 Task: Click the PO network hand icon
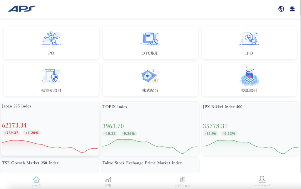pyautogui.click(x=51, y=39)
